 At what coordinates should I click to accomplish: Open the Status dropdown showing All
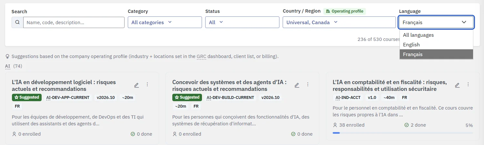[242, 22]
